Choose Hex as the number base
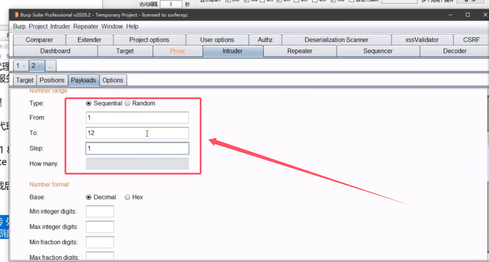The image size is (489, 262). coord(127,197)
